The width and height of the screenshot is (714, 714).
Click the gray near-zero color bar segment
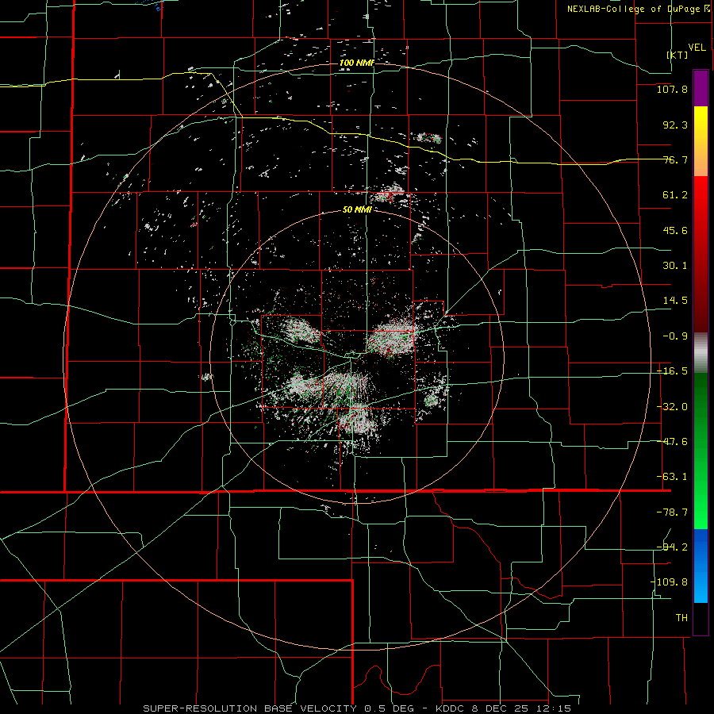[x=701, y=353]
